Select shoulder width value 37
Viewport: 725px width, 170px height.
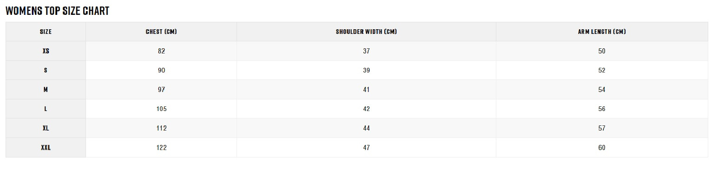[366, 51]
